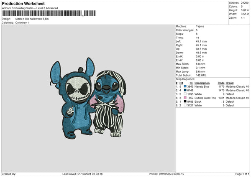Click stitch count 3846 in row 1
This screenshot has width=251, height=177.
point(190,86)
